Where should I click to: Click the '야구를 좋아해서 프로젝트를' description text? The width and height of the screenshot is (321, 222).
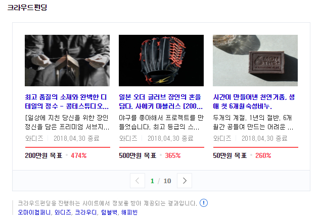pos(161,122)
